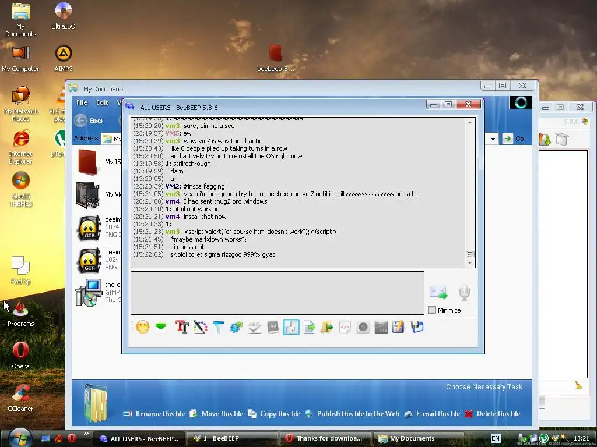Select the Opera desktop icon
597x447 pixels.
click(x=20, y=356)
